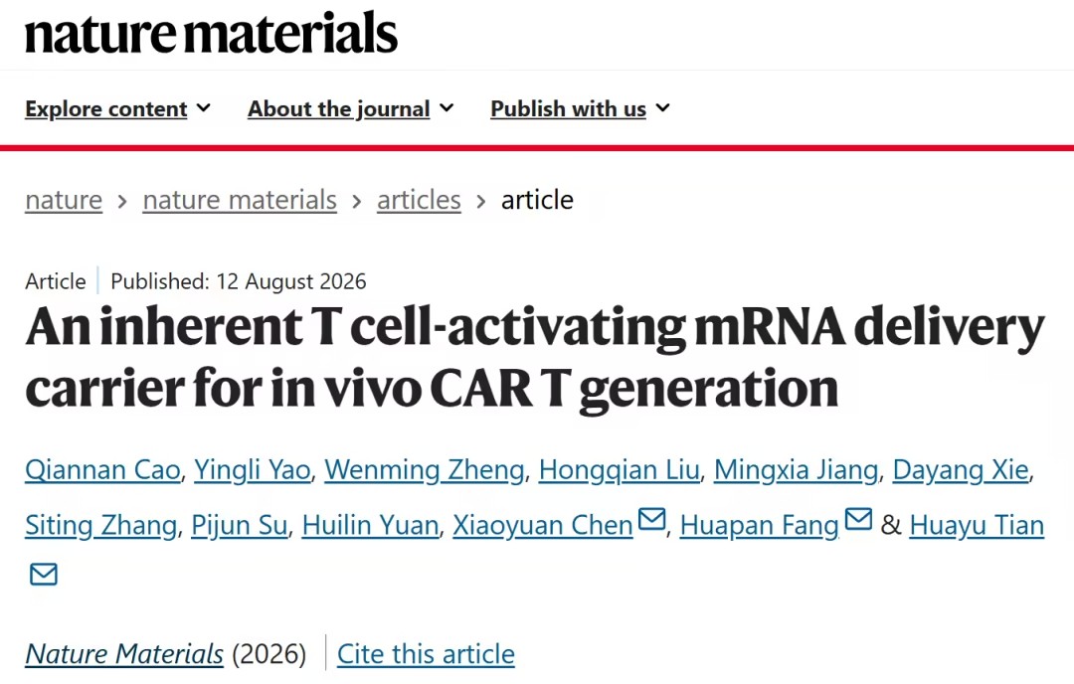Click the article title heading
The height and width of the screenshot is (684, 1074).
[x=535, y=357]
